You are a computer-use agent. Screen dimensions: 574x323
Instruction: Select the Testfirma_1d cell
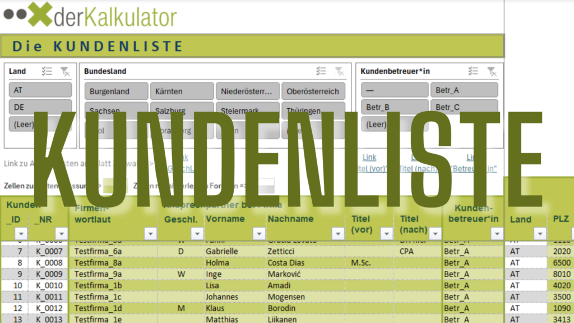pyautogui.click(x=113, y=308)
